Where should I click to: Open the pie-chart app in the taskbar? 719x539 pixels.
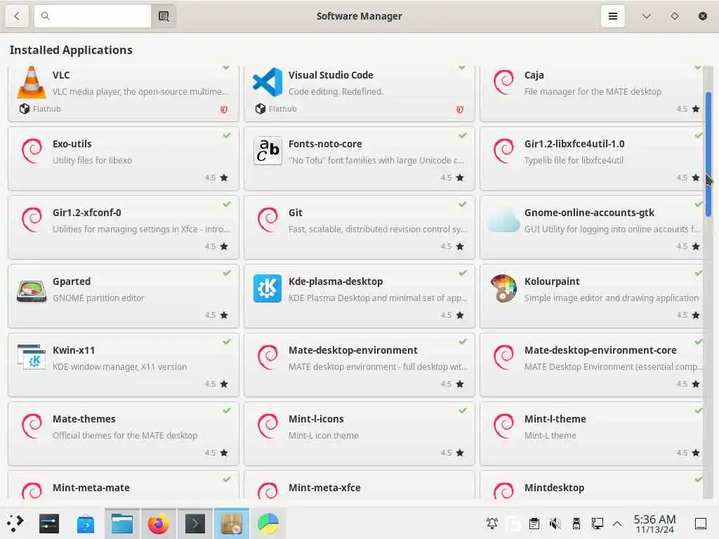pos(268,524)
